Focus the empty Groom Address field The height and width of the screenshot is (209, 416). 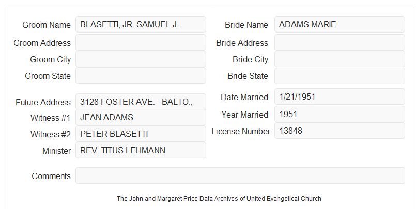pos(141,42)
